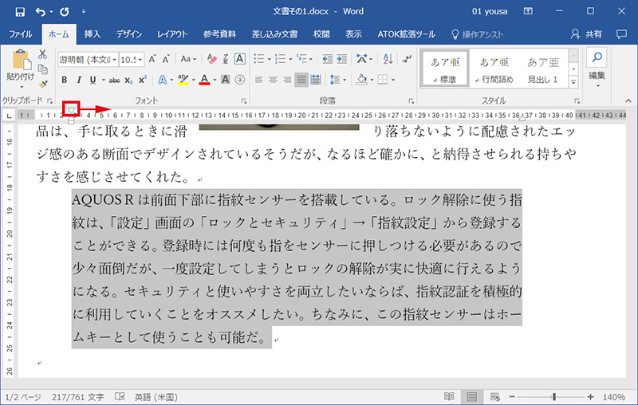Decrease the font size
This screenshot has height=405, width=638.
pyautogui.click(x=166, y=59)
